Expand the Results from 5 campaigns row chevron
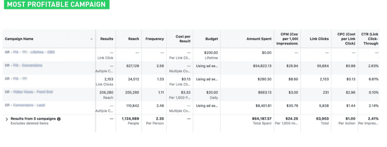 tap(7, 119)
